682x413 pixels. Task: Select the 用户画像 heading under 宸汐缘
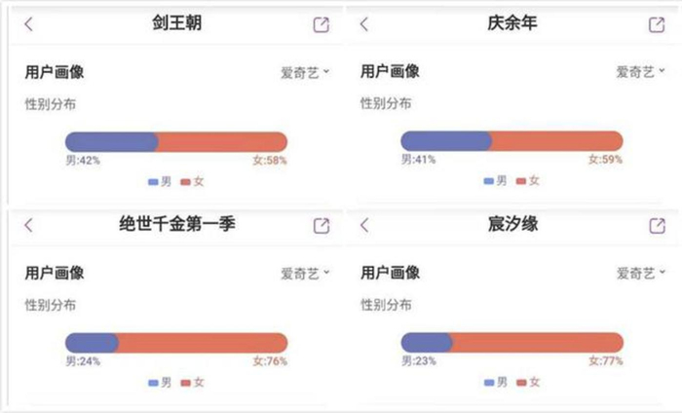tap(390, 273)
